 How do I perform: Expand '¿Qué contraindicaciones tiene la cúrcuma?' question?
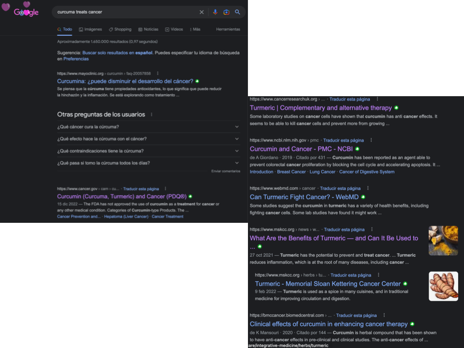148,151
